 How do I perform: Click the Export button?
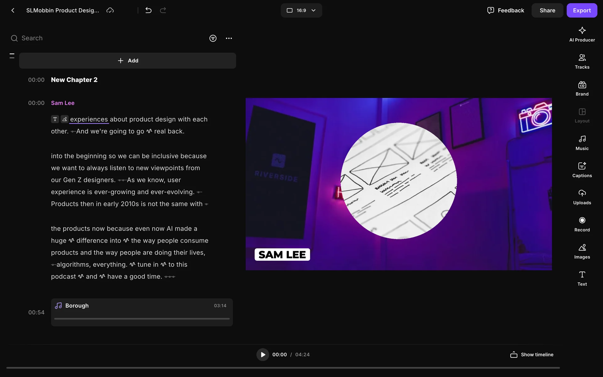pos(581,10)
